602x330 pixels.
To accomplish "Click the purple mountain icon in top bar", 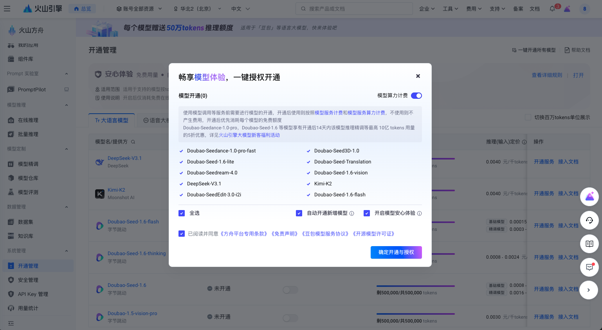I will (x=567, y=9).
